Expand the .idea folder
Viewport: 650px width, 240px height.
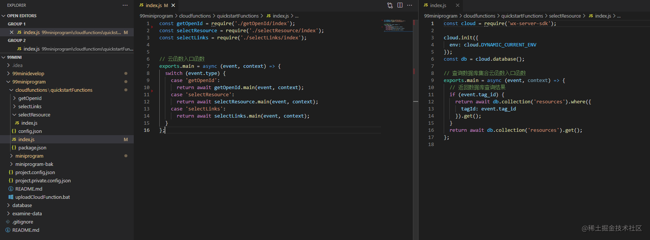pyautogui.click(x=67, y=66)
